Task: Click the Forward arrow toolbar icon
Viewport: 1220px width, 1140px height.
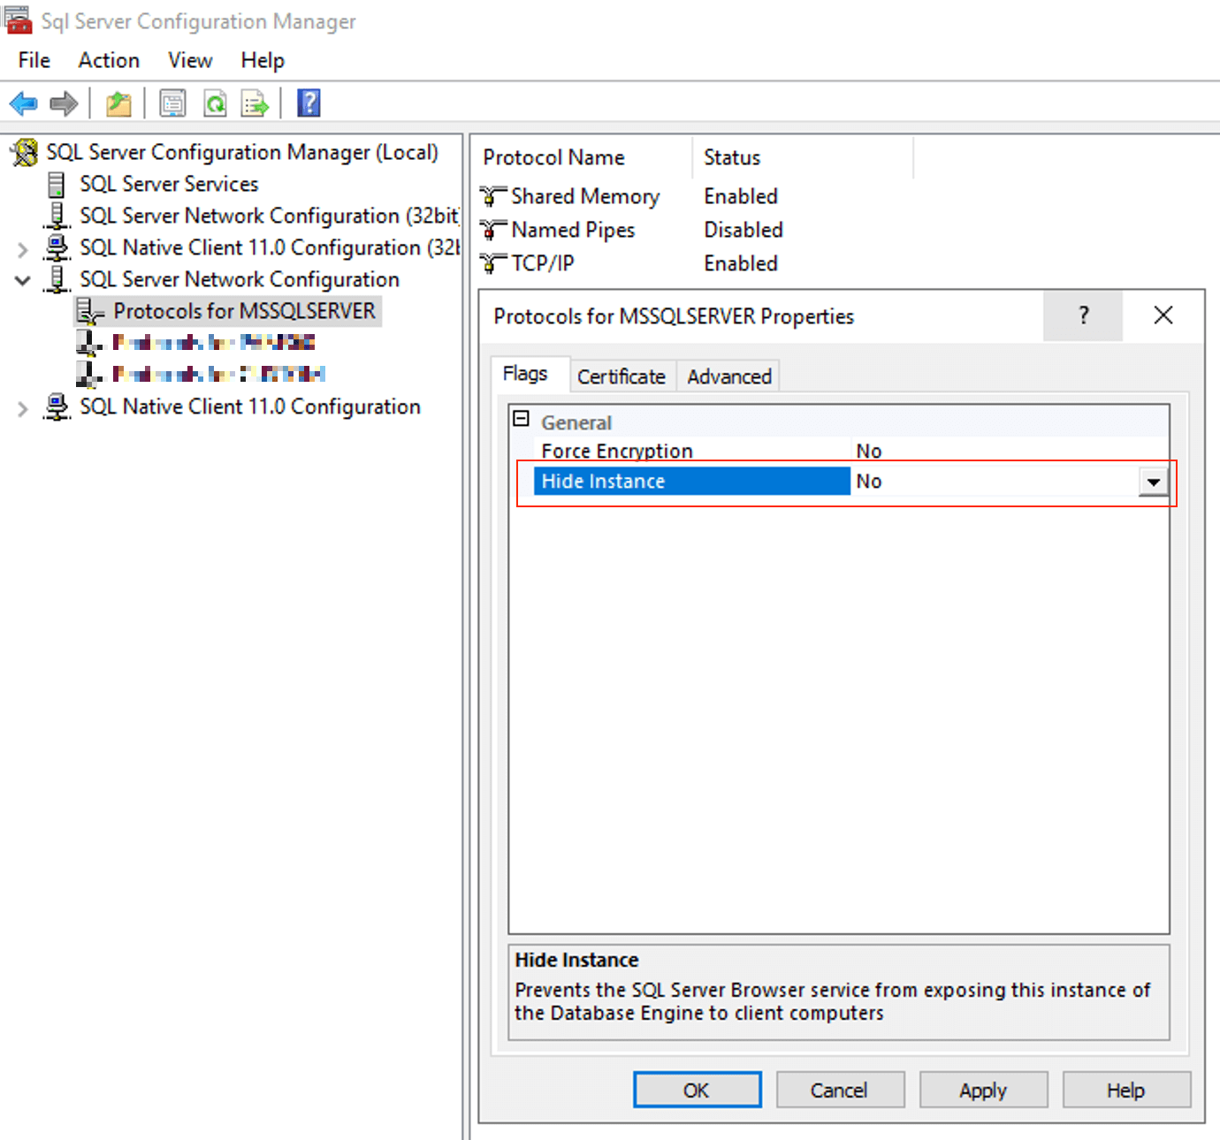Action: coord(65,103)
